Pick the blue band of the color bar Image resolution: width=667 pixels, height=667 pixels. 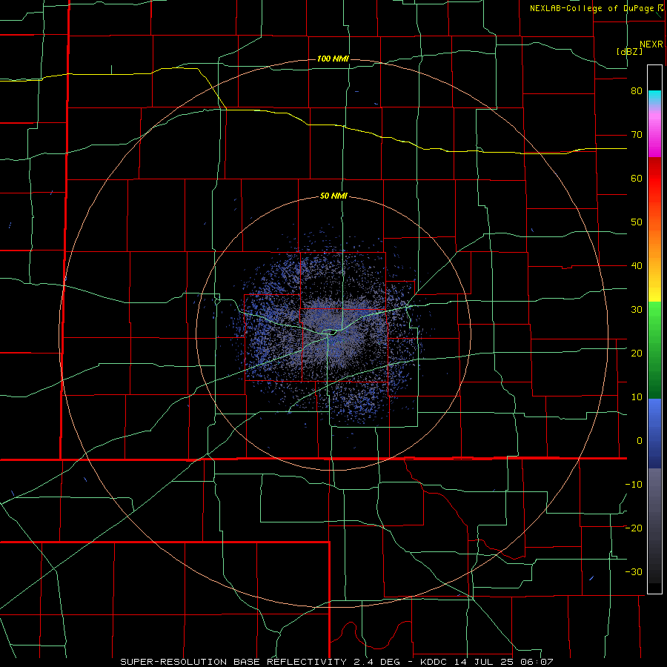click(654, 434)
